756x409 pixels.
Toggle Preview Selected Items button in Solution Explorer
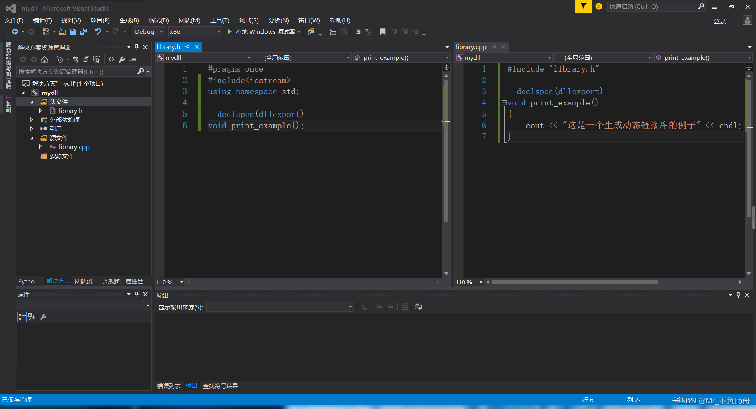click(133, 59)
